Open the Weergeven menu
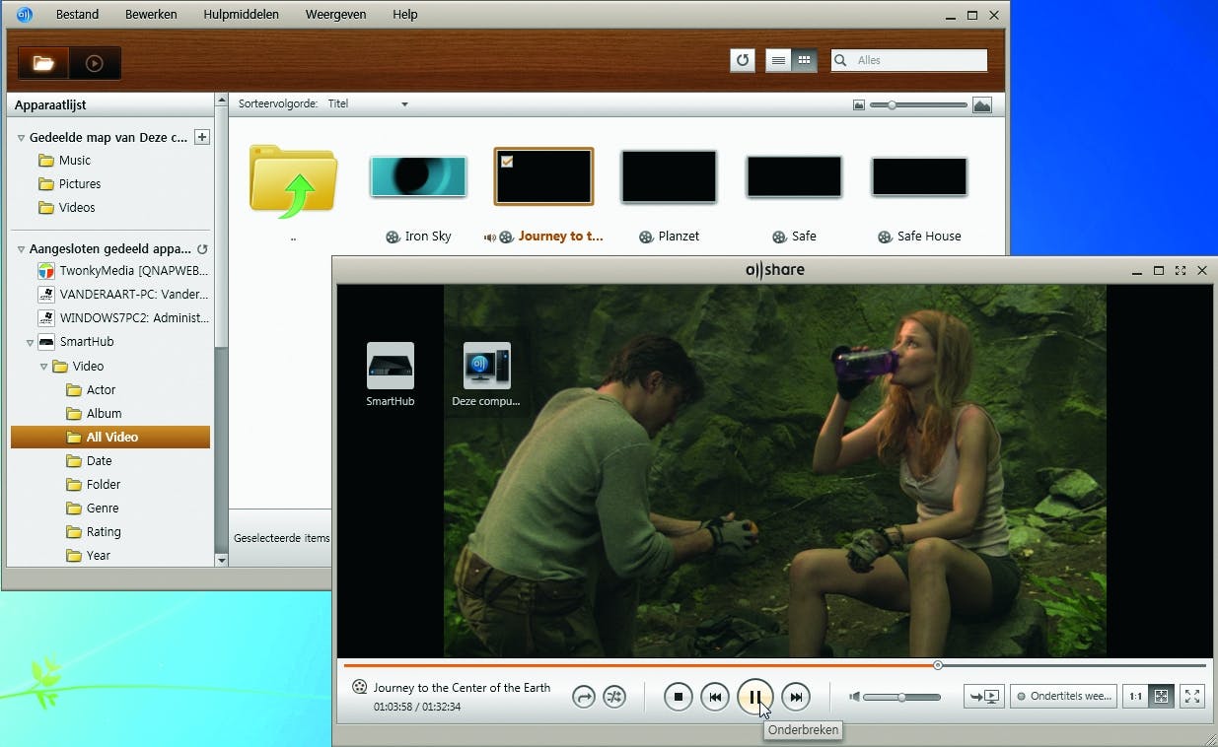1218x747 pixels. (335, 15)
